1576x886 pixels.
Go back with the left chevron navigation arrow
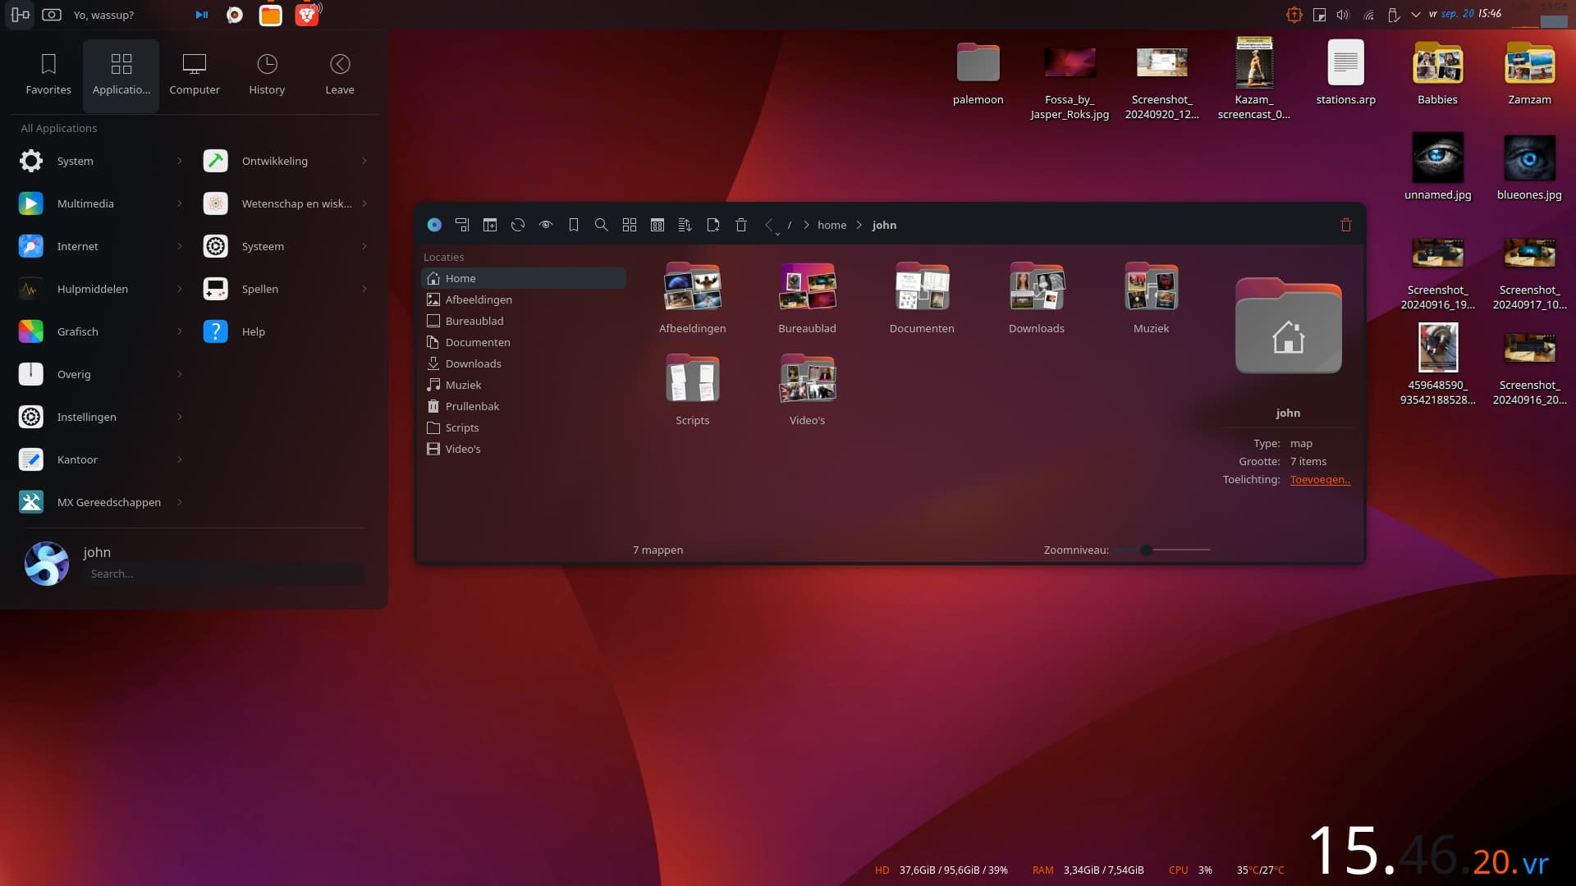pyautogui.click(x=769, y=225)
